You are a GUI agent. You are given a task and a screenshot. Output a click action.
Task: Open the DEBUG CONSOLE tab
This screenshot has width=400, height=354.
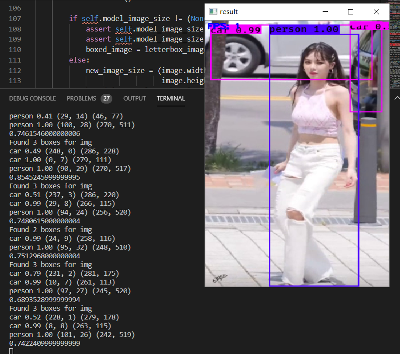tap(32, 98)
